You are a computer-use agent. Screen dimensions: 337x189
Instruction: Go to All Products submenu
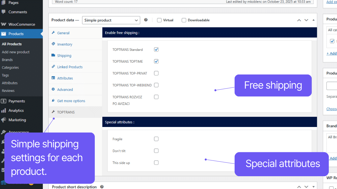[12, 44]
